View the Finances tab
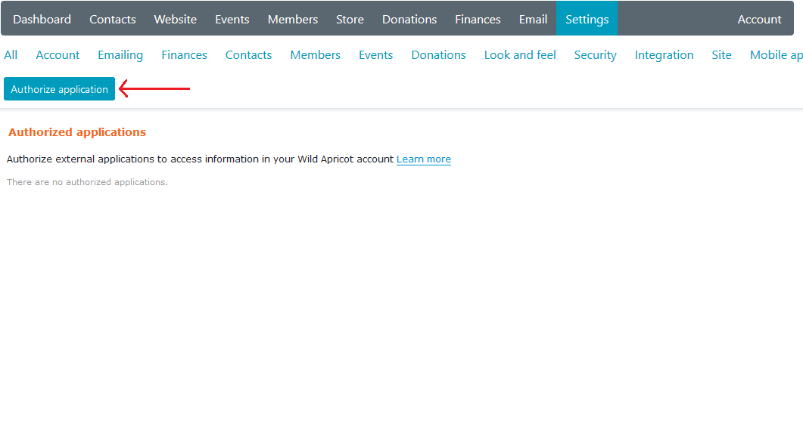The image size is (803, 445). pos(478,18)
